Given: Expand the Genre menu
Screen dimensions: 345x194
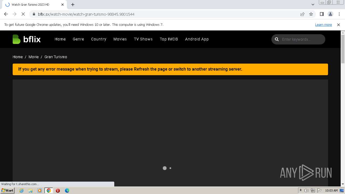Looking at the screenshot, I should (78, 39).
